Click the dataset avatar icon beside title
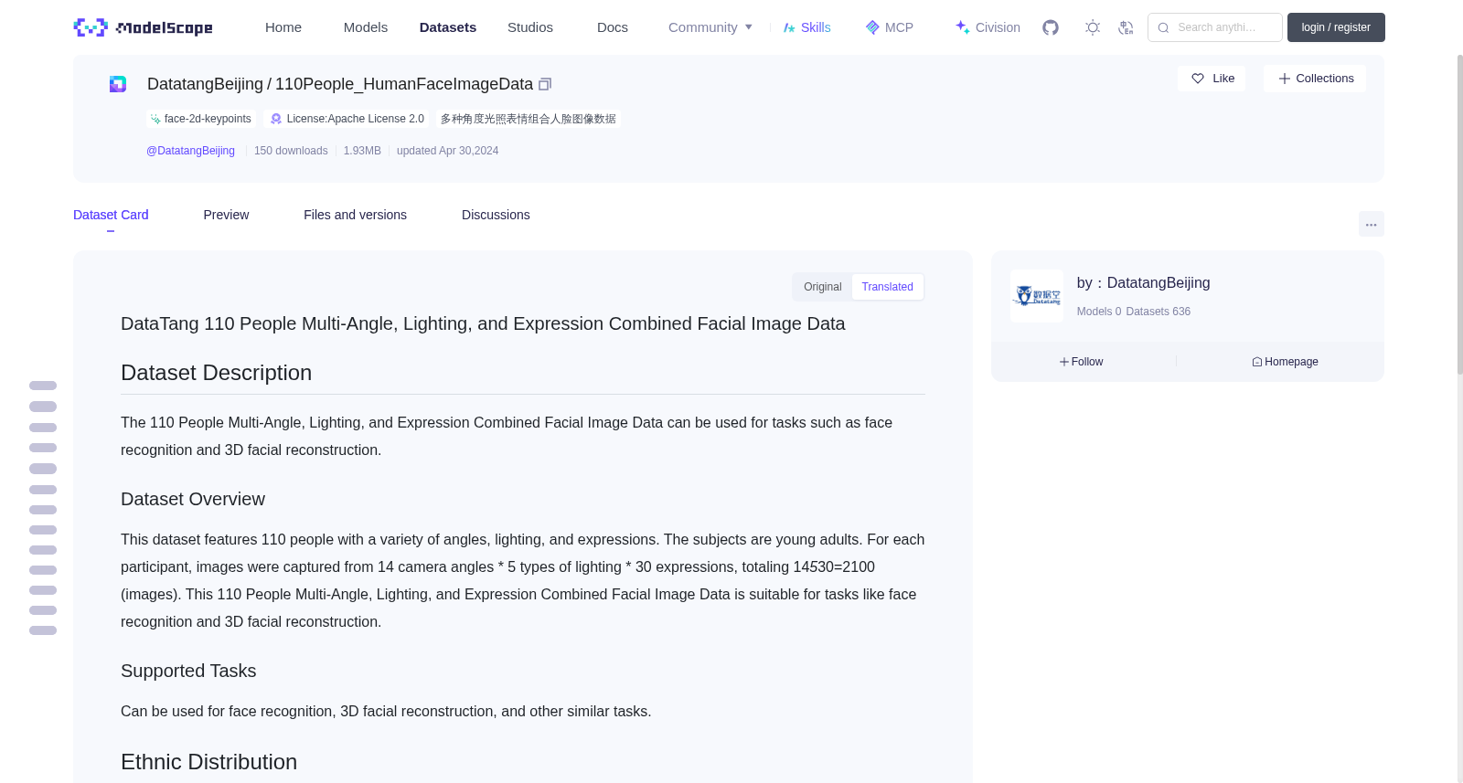1463x783 pixels. click(x=118, y=84)
